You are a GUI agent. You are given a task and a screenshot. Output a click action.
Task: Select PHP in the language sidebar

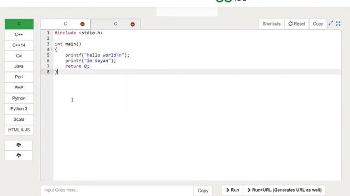19,88
